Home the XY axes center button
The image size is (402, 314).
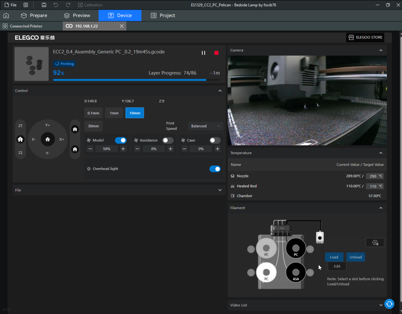(47, 139)
